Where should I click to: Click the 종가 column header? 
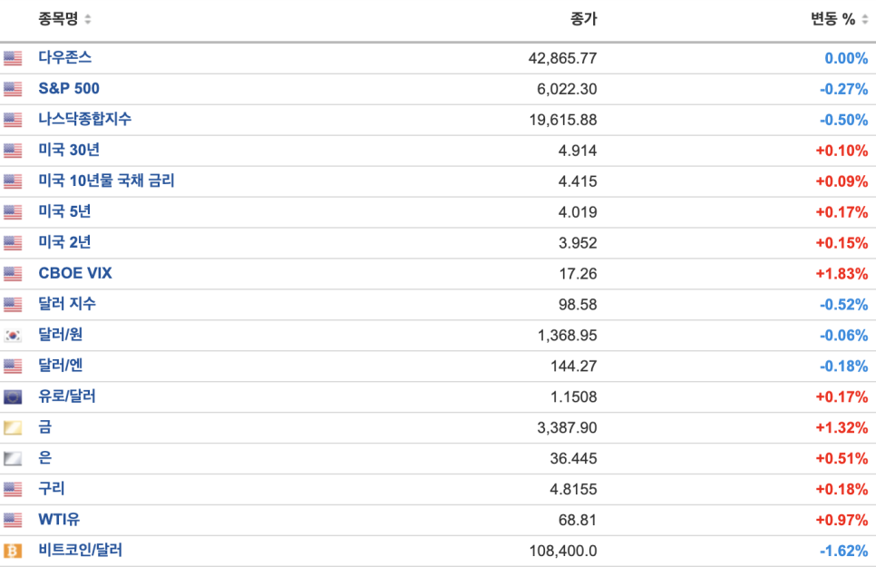pyautogui.click(x=583, y=19)
